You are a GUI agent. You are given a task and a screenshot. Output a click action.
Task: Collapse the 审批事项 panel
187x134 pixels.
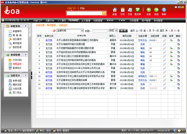pos(26,26)
